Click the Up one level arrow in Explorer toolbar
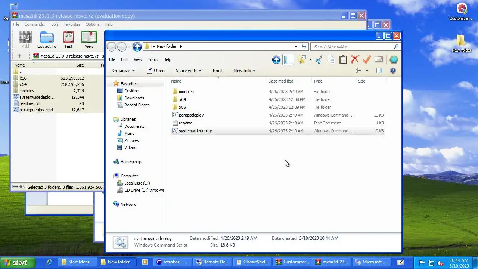This screenshot has height=269, width=478. pyautogui.click(x=276, y=60)
